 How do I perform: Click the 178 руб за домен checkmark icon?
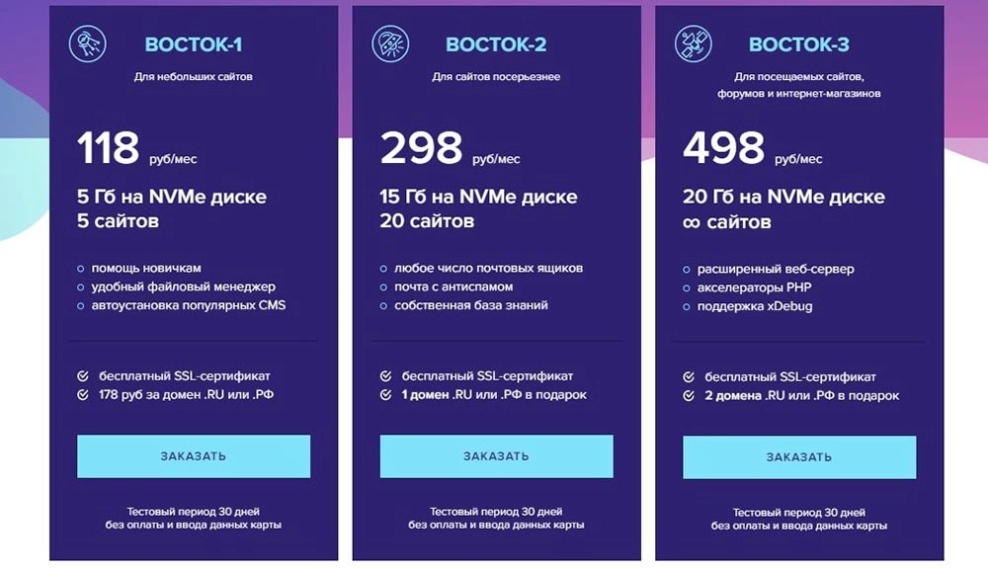coord(83,395)
